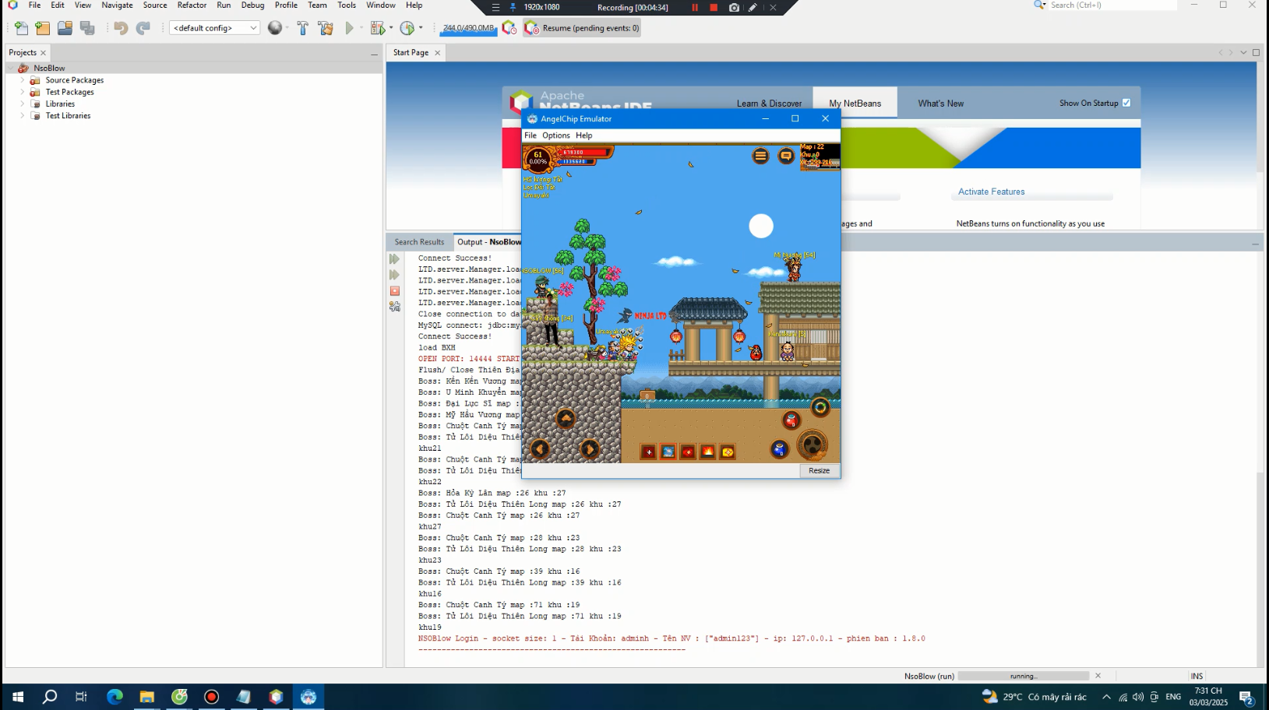Image resolution: width=1269 pixels, height=710 pixels.
Task: Stop the screen recording
Action: coord(714,7)
